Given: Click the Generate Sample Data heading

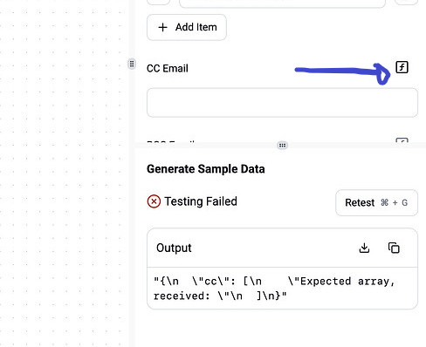Looking at the screenshot, I should coord(206,169).
